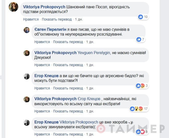Click the Єгор Клецов mention in Viktoriya's reply
Viewport: 169px width, 138px height.
pos(89,99)
